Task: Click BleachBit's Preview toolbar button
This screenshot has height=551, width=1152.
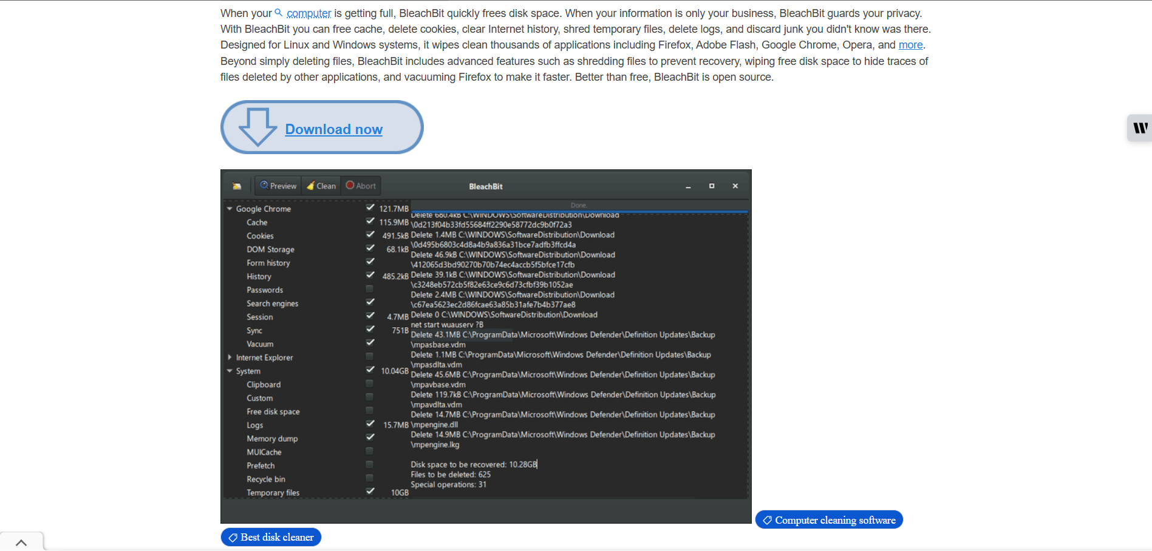Action: click(x=278, y=186)
